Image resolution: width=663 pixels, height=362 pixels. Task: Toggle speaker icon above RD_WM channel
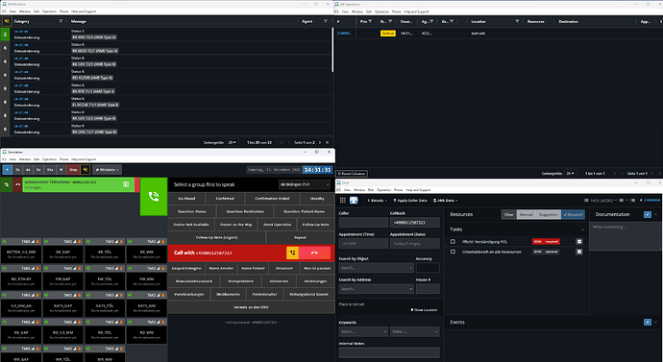point(131,322)
